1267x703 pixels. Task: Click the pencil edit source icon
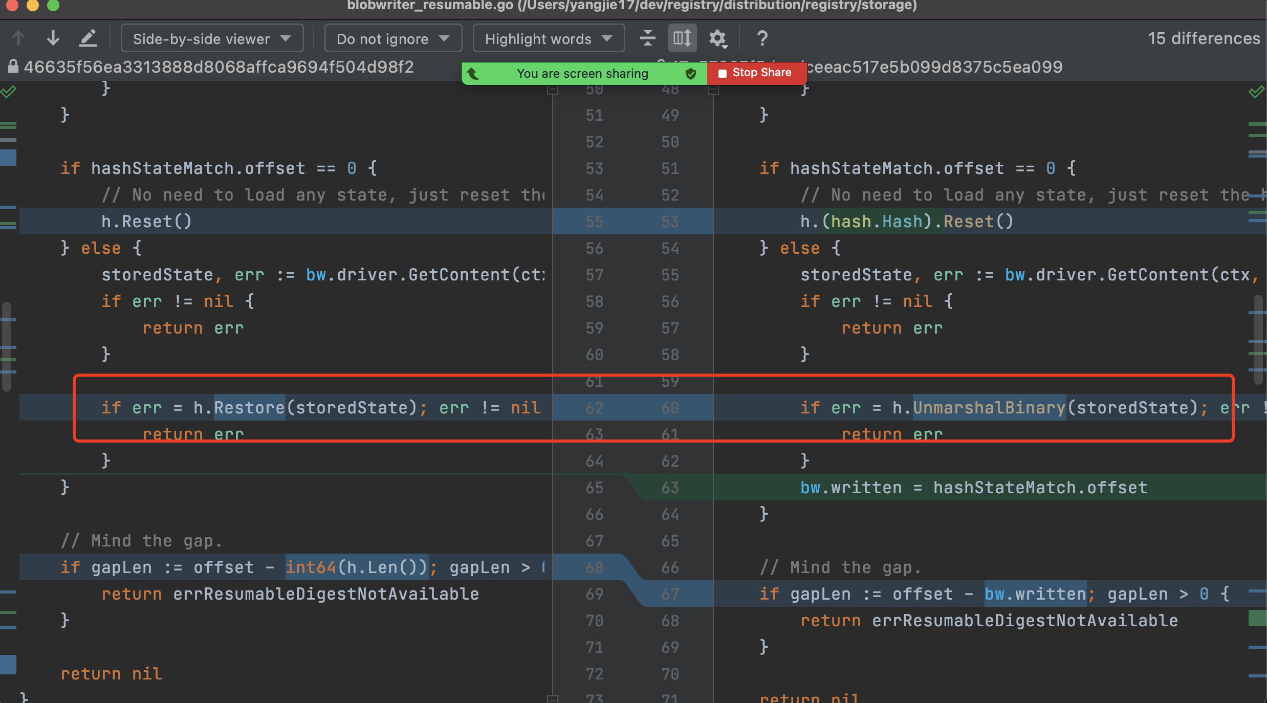pyautogui.click(x=88, y=38)
